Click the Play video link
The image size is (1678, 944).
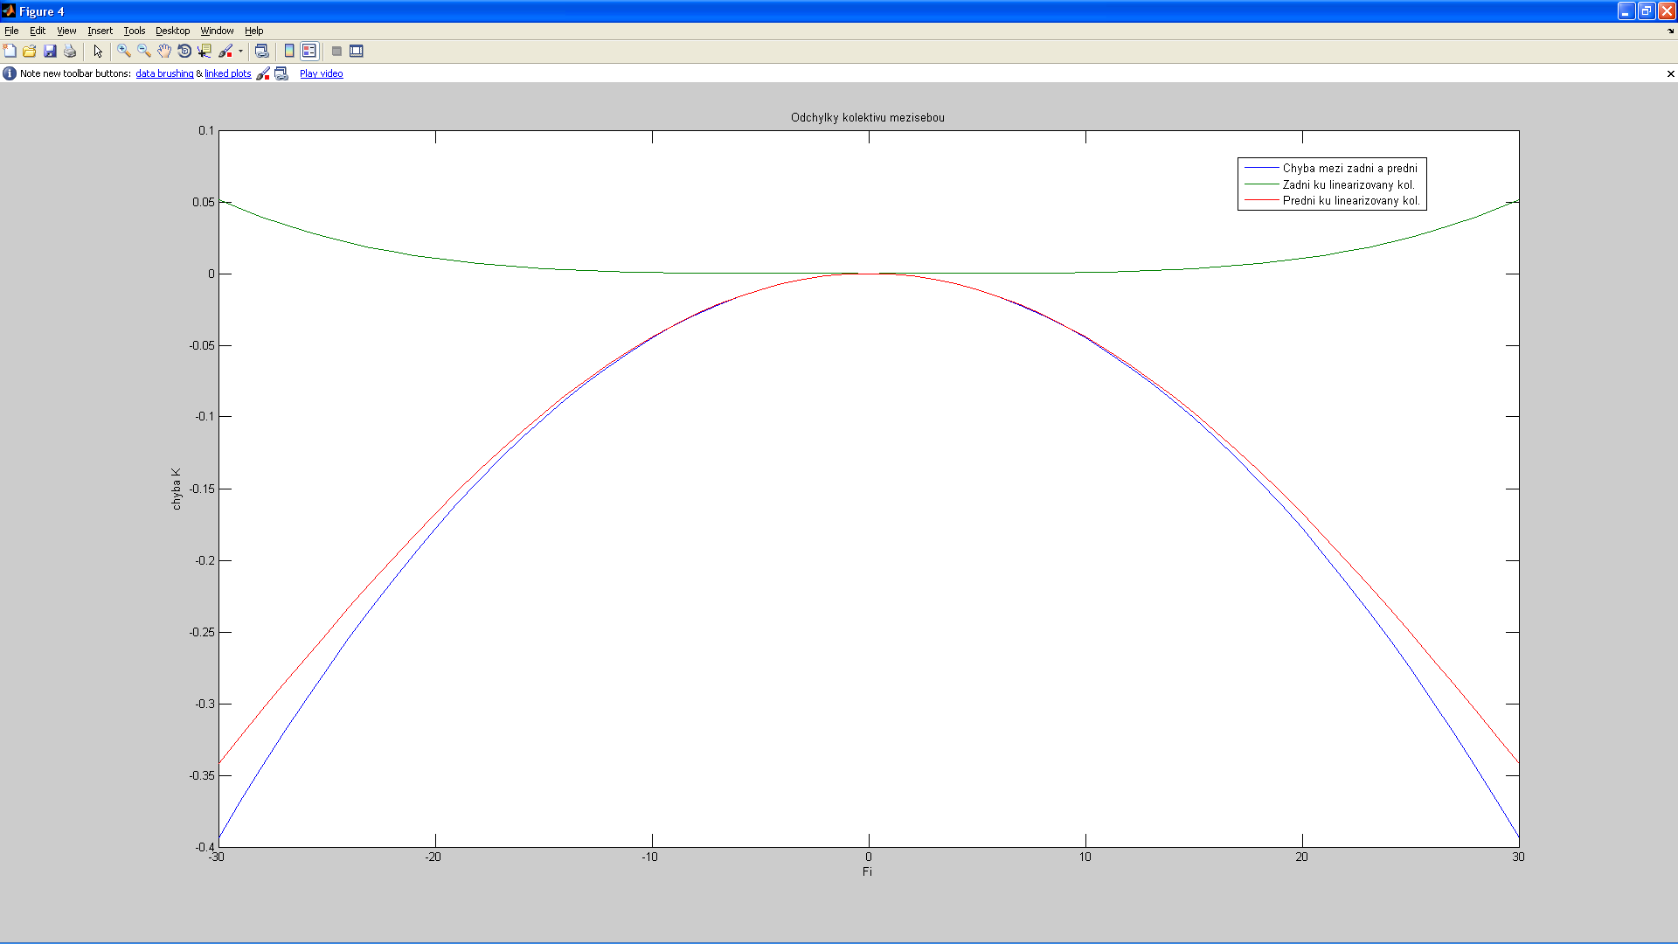pyautogui.click(x=321, y=73)
